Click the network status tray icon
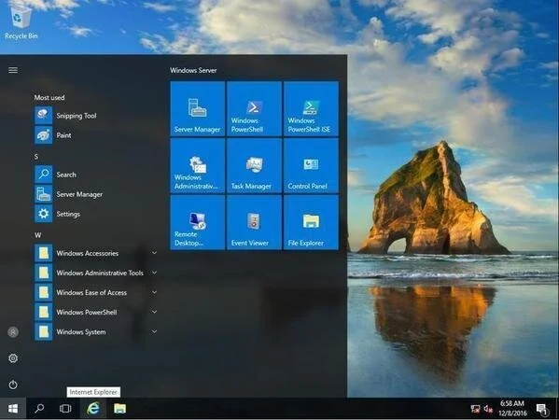 (475, 409)
